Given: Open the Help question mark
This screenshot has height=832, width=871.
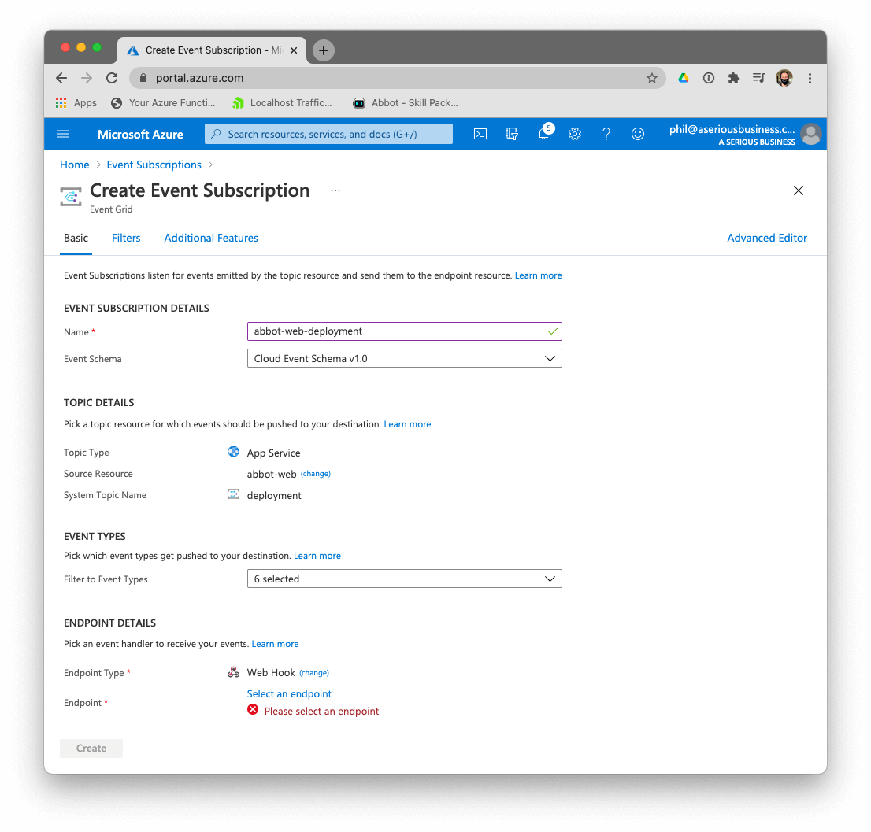Looking at the screenshot, I should 606,134.
